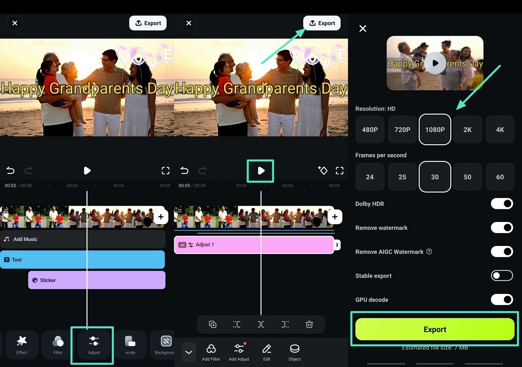Select 480P resolution
Screen dimensions: 522x367
pyautogui.click(x=370, y=130)
